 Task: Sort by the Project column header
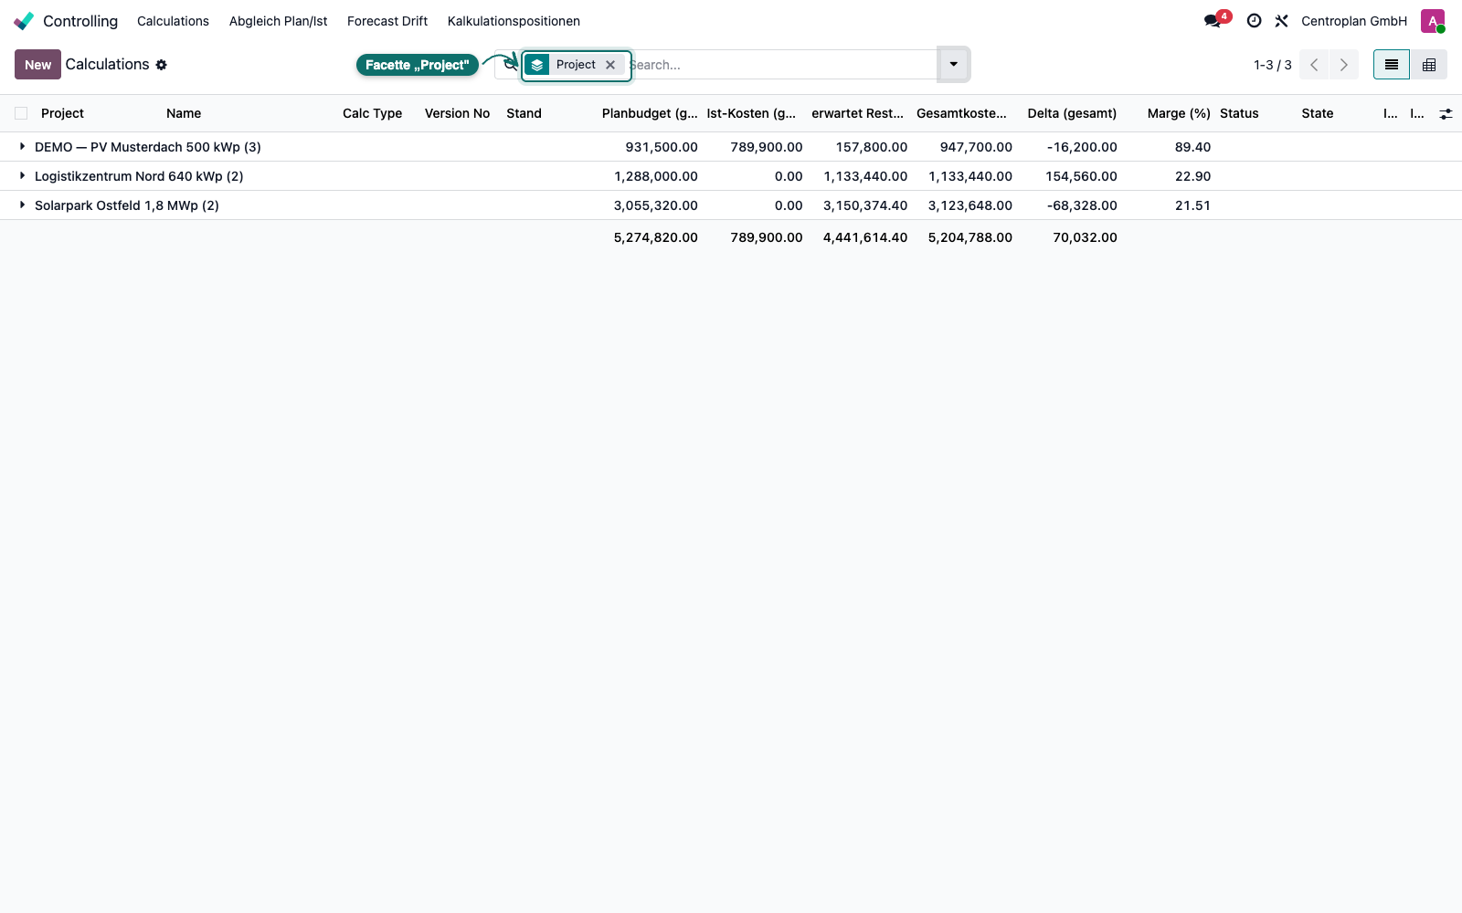(62, 113)
